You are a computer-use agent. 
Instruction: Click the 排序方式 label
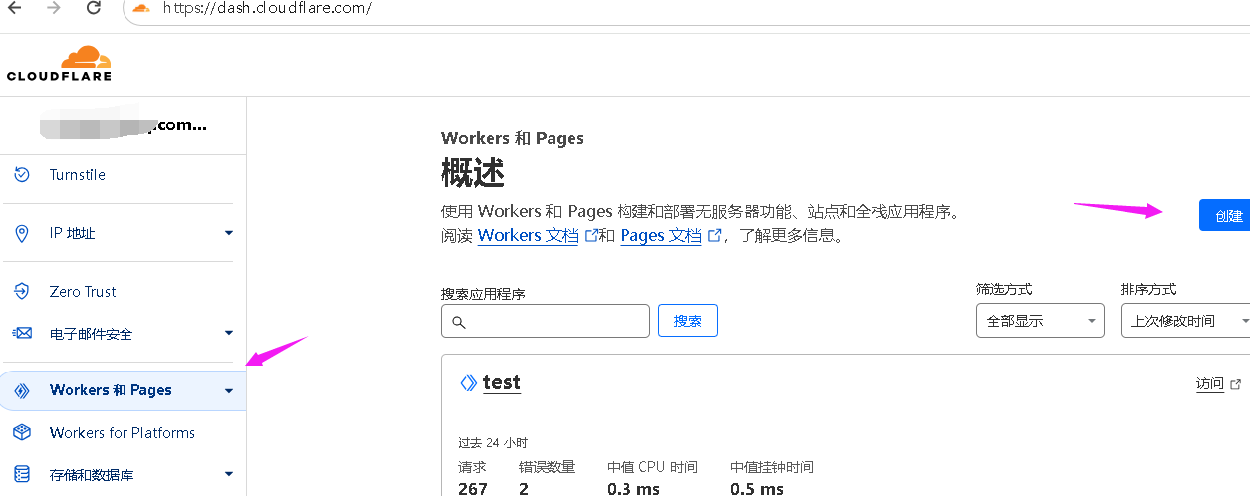click(x=1148, y=289)
